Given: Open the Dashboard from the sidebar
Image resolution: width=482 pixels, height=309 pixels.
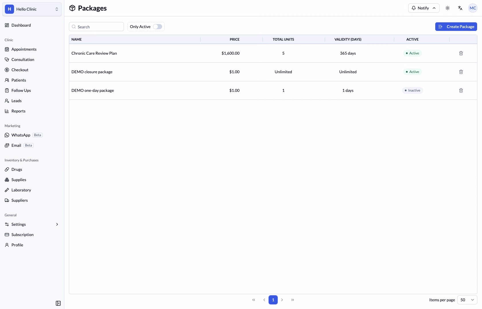Looking at the screenshot, I should point(32,25).
